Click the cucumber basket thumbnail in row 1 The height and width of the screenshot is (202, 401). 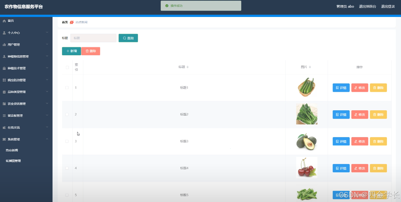(x=307, y=87)
